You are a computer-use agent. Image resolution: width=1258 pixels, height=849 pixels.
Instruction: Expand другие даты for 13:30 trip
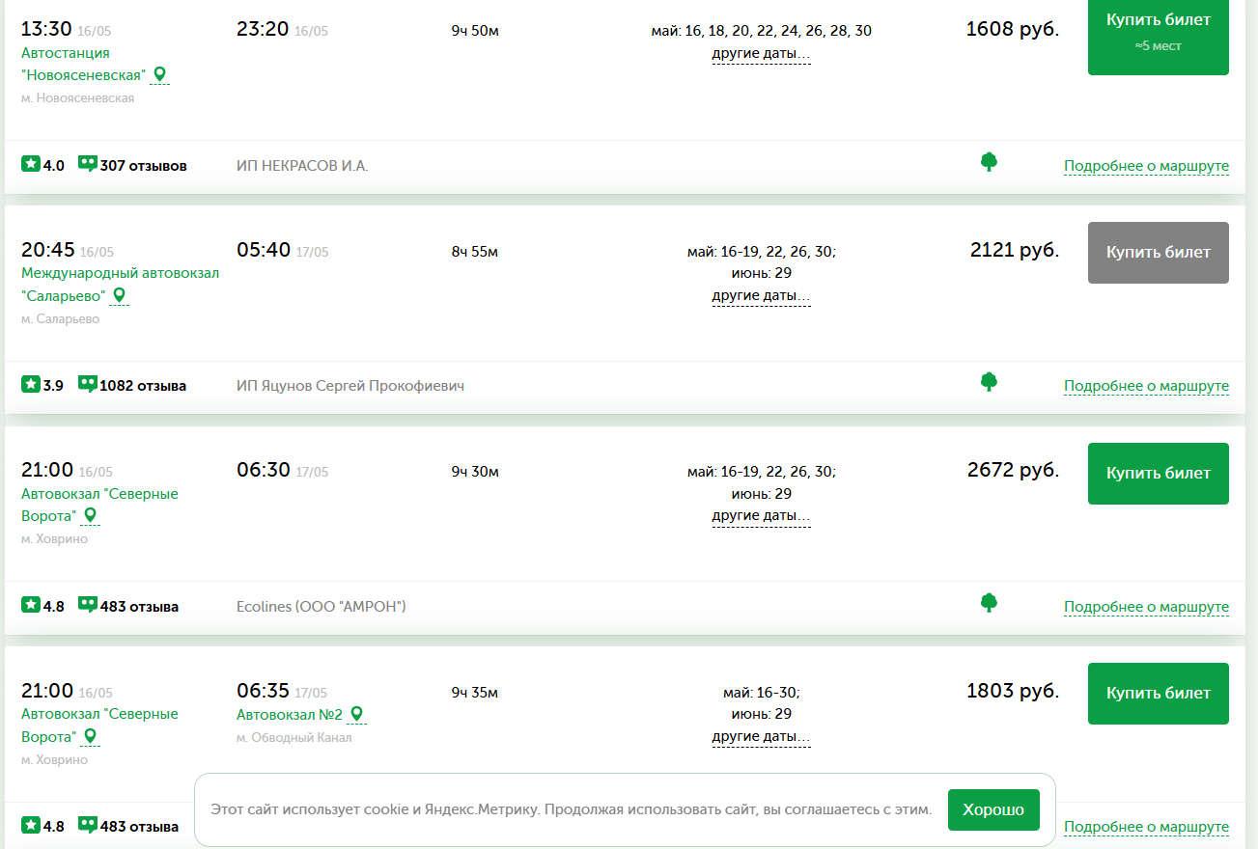point(761,54)
